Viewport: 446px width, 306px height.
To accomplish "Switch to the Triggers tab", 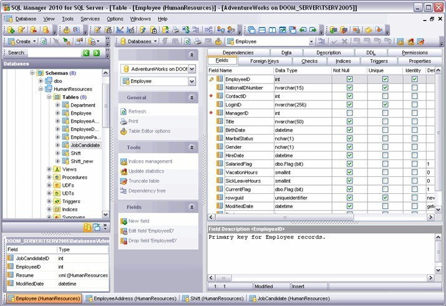I will [x=379, y=61].
